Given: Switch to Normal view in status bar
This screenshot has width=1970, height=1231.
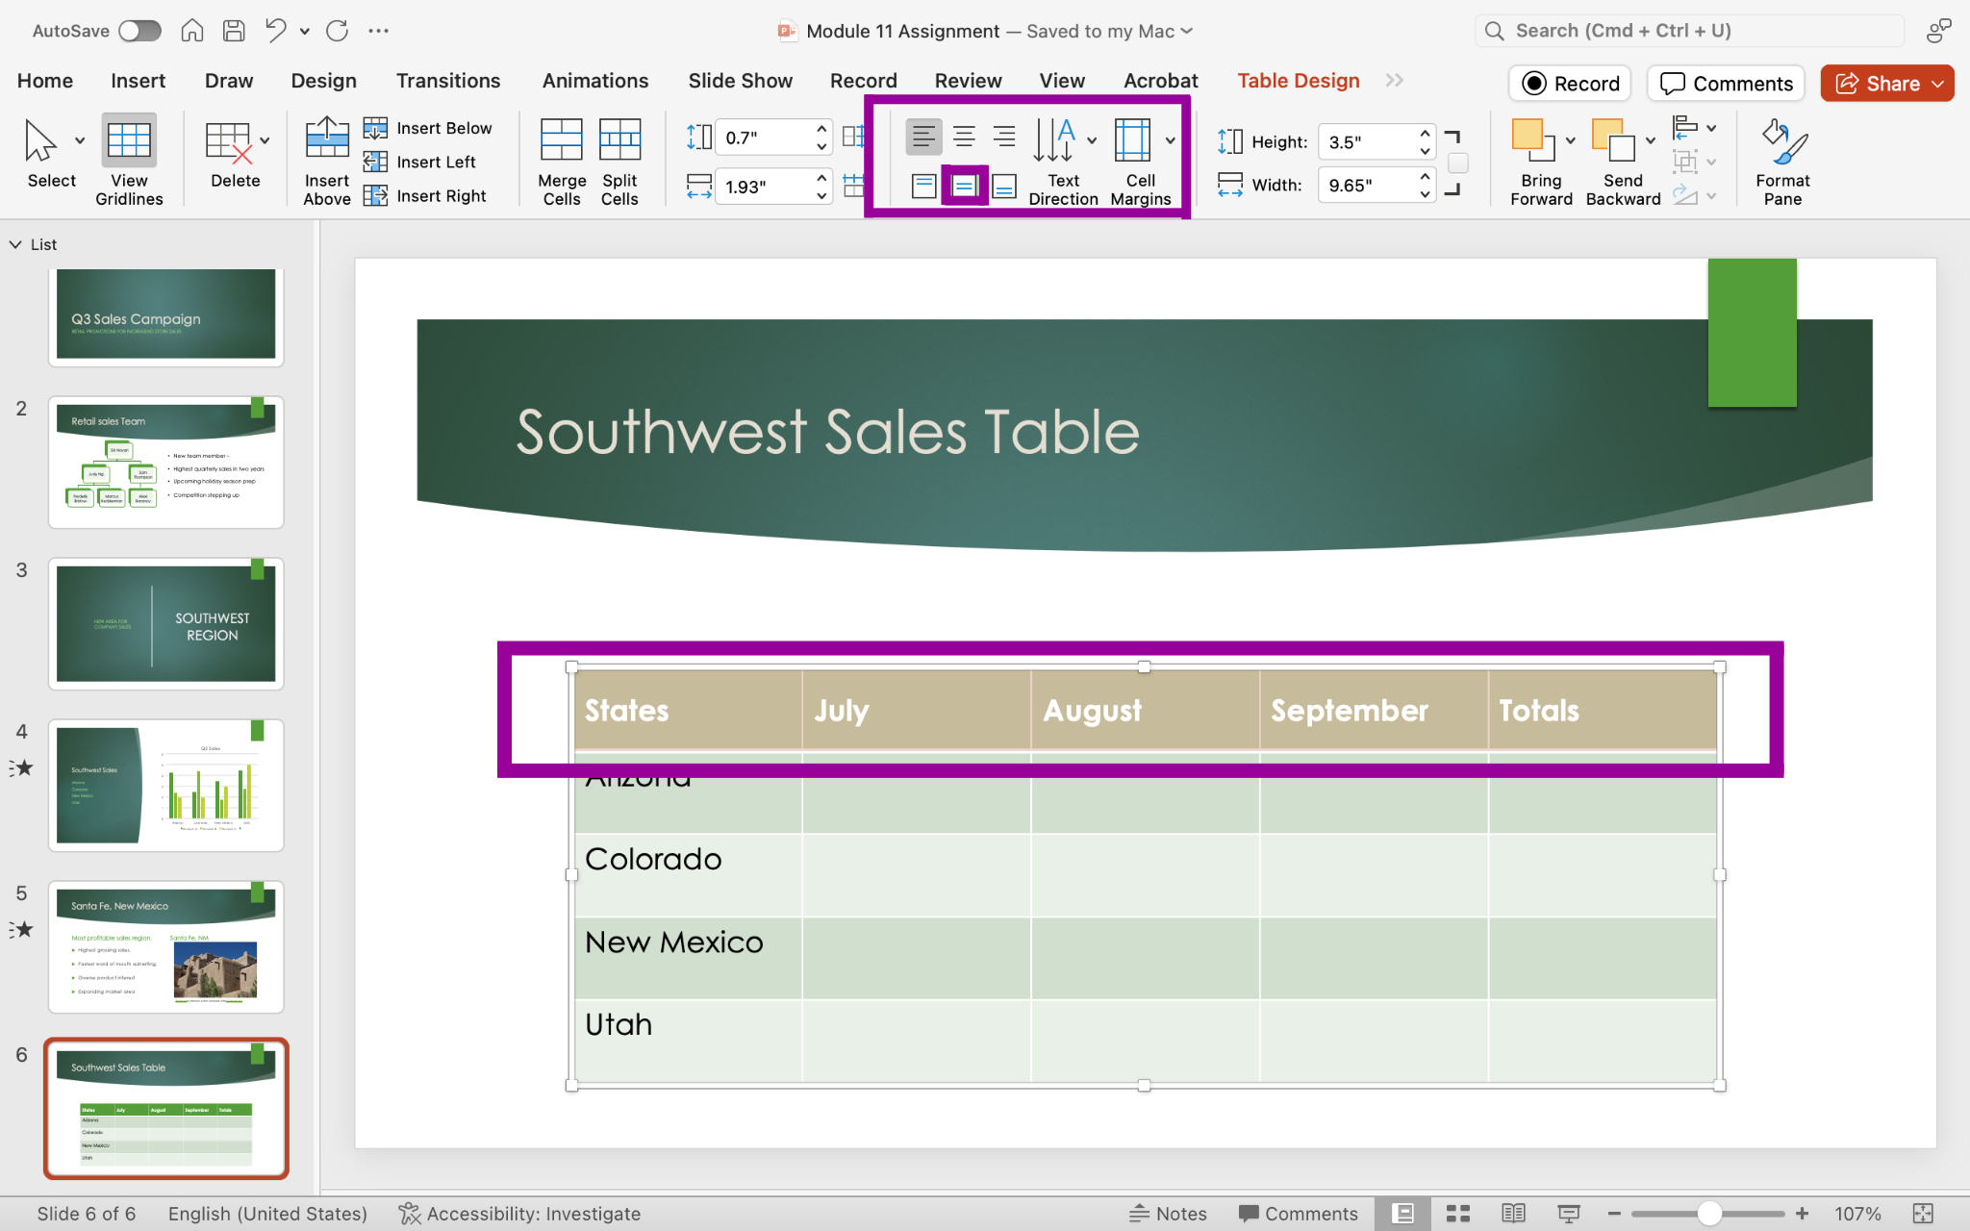Looking at the screenshot, I should click(1403, 1214).
